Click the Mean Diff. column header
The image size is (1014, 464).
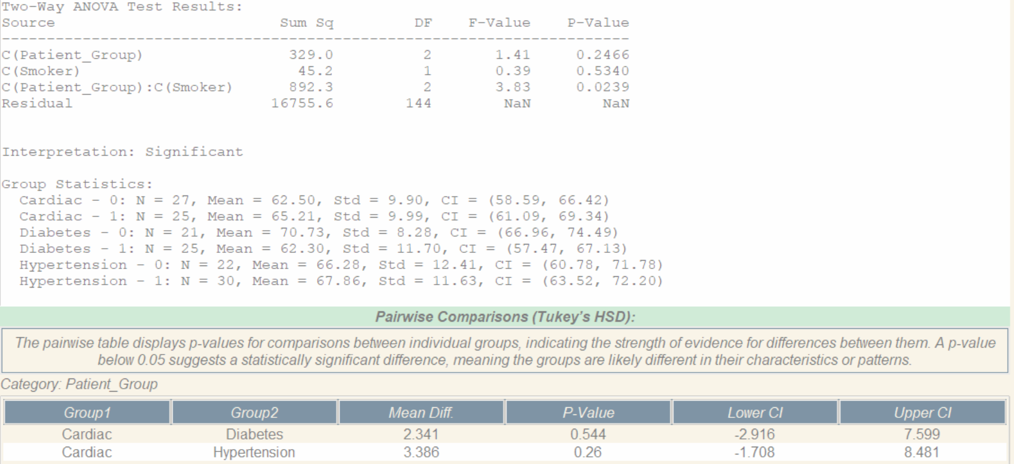pos(421,413)
